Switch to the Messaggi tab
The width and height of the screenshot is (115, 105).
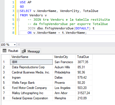[x=31, y=51]
